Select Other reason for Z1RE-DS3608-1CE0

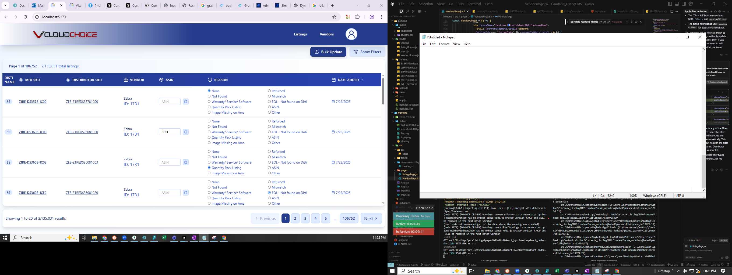click(x=269, y=204)
